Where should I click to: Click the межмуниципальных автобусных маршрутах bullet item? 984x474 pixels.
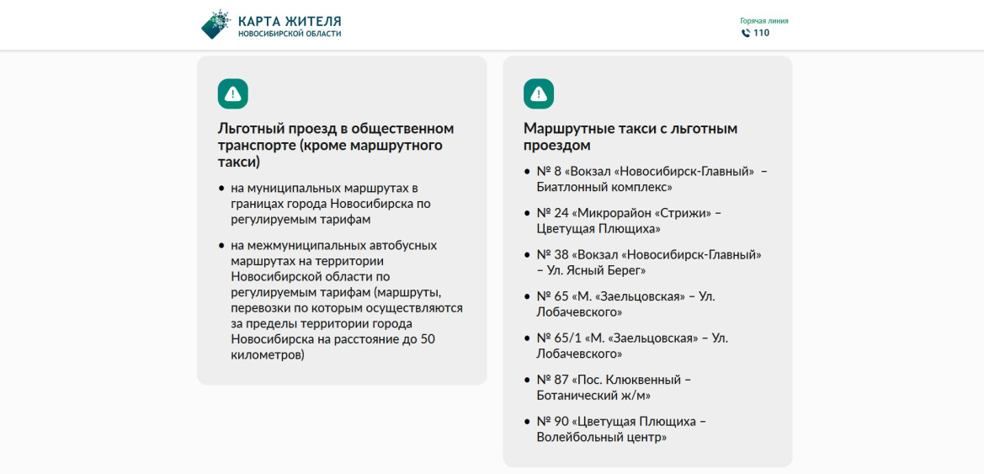click(x=347, y=300)
